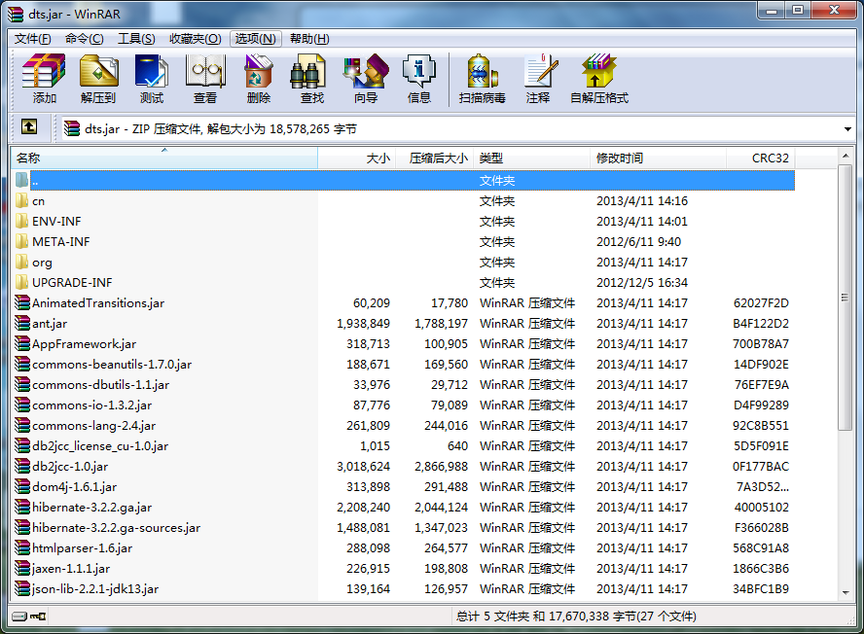Sort by 类型 column header
The height and width of the screenshot is (634, 864).
[532, 158]
